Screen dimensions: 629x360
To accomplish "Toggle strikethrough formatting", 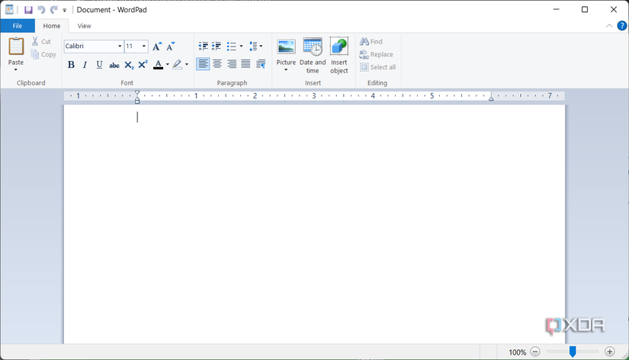I will pyautogui.click(x=114, y=65).
